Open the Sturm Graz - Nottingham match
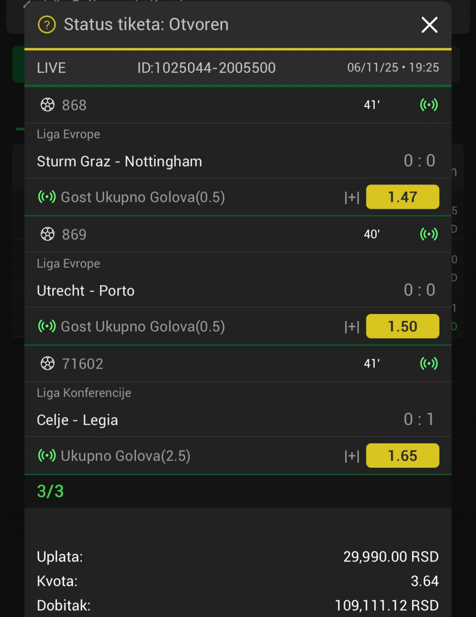 click(119, 161)
